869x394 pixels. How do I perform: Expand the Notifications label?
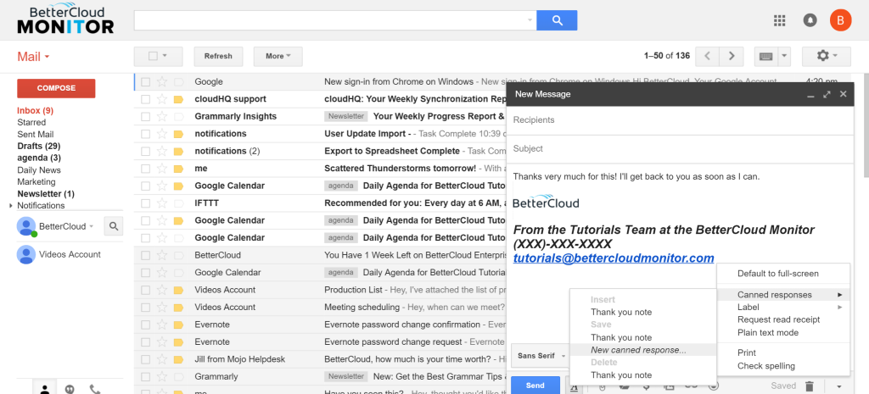(x=12, y=206)
